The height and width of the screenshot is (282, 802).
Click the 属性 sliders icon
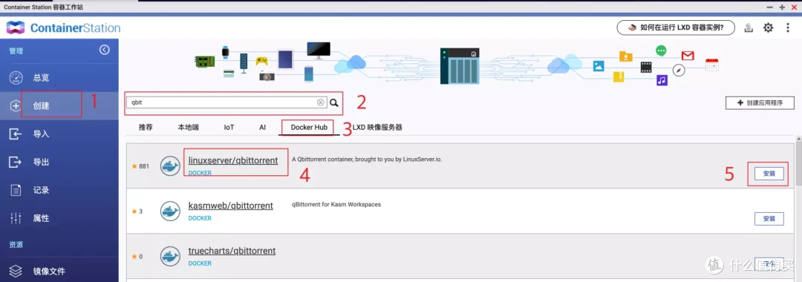[x=16, y=218]
